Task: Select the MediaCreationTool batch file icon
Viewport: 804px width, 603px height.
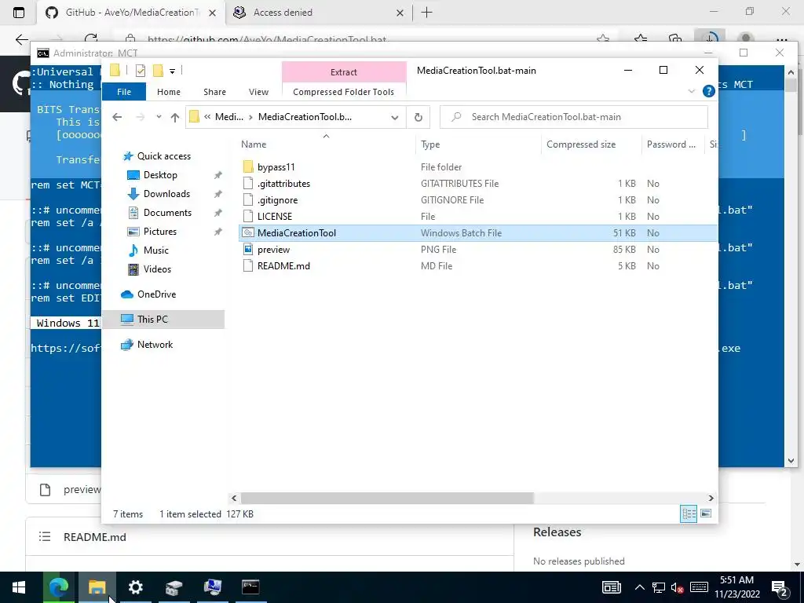Action: [x=248, y=232]
